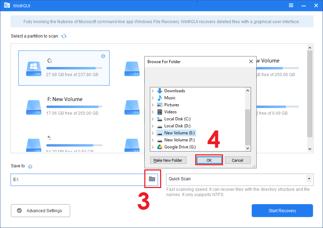This screenshot has width=323, height=228.
Task: Click the folder browse icon beside the path field
Action: click(152, 179)
